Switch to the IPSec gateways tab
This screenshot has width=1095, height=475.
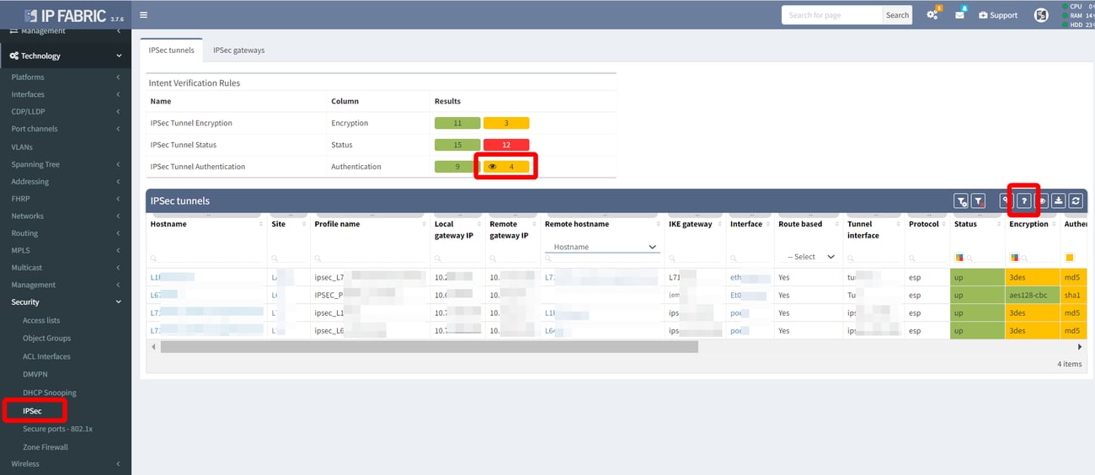pyautogui.click(x=238, y=51)
